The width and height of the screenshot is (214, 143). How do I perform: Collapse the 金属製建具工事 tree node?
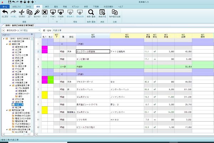point(10,85)
